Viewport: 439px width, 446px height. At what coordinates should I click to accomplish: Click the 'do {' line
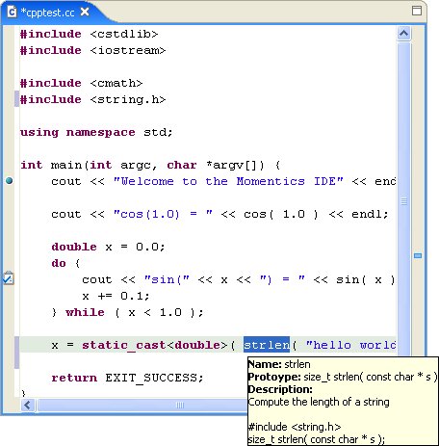pyautogui.click(x=65, y=263)
